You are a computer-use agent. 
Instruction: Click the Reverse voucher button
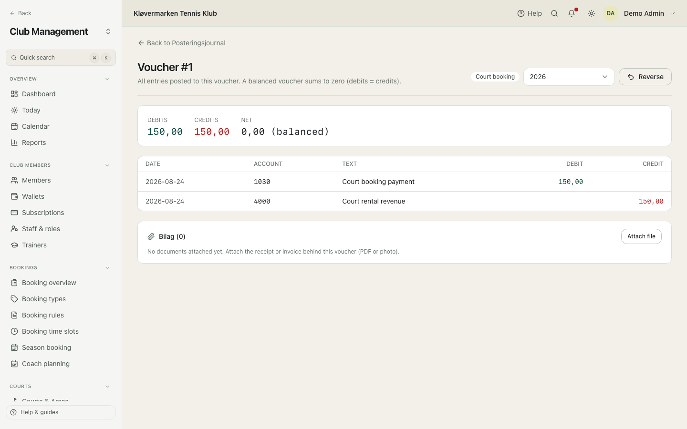[645, 77]
